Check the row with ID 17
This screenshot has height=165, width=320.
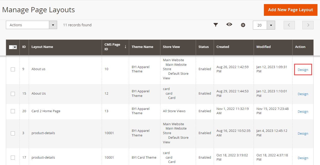[x=13, y=158]
